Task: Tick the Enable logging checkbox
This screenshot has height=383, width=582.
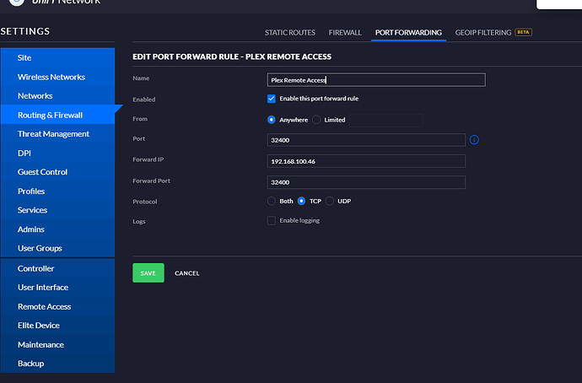Action: coord(272,221)
